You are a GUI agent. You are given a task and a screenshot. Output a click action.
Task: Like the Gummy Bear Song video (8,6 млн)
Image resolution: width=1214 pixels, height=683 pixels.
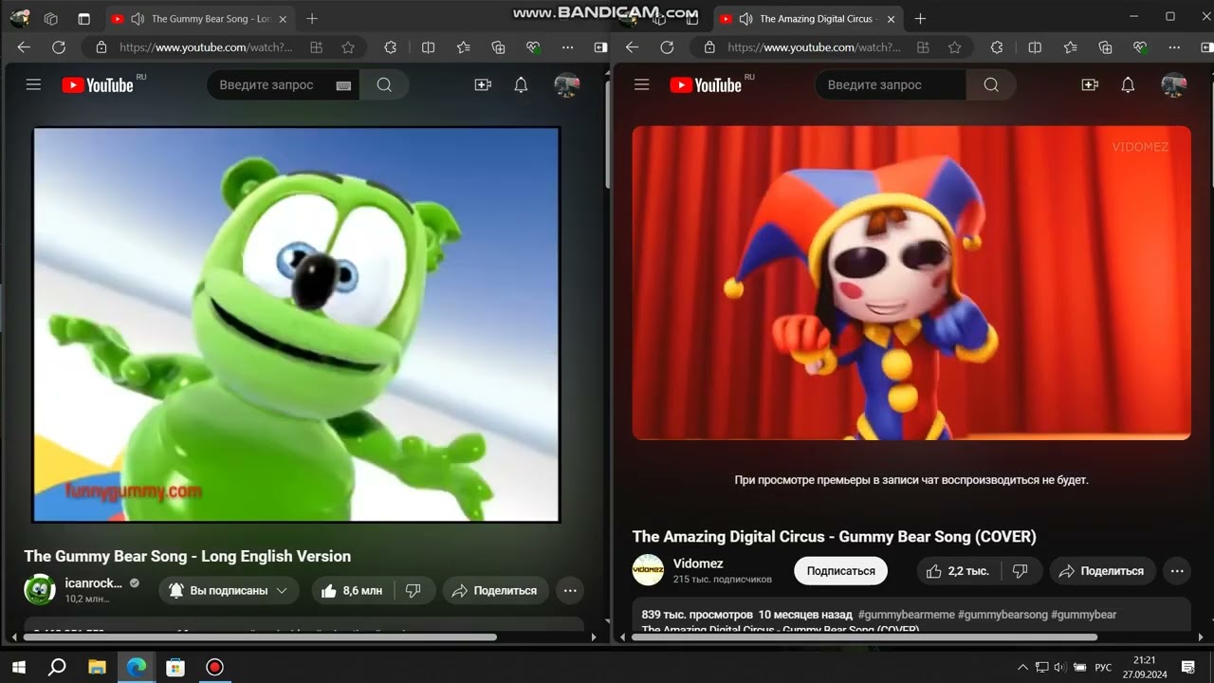[351, 590]
